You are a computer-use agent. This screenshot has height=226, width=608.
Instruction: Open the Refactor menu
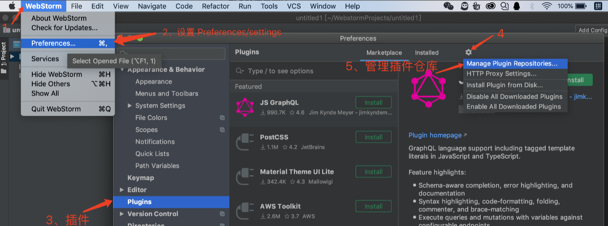[216, 6]
